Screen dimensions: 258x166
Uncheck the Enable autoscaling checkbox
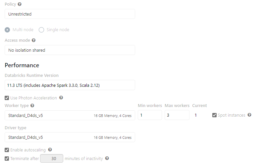tap(7, 150)
